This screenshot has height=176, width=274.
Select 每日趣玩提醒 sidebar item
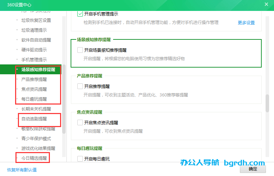(34, 99)
